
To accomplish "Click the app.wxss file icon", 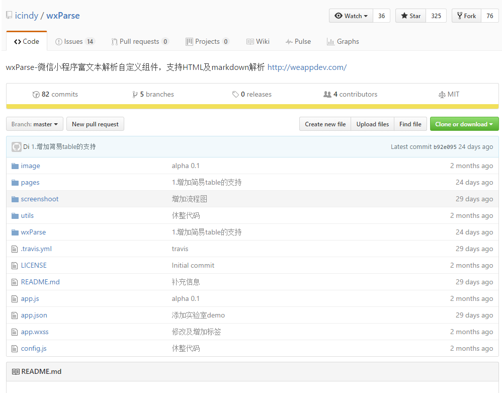I will [x=15, y=332].
